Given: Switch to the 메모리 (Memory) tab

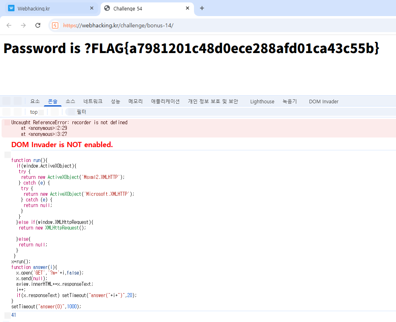Looking at the screenshot, I should (136, 101).
